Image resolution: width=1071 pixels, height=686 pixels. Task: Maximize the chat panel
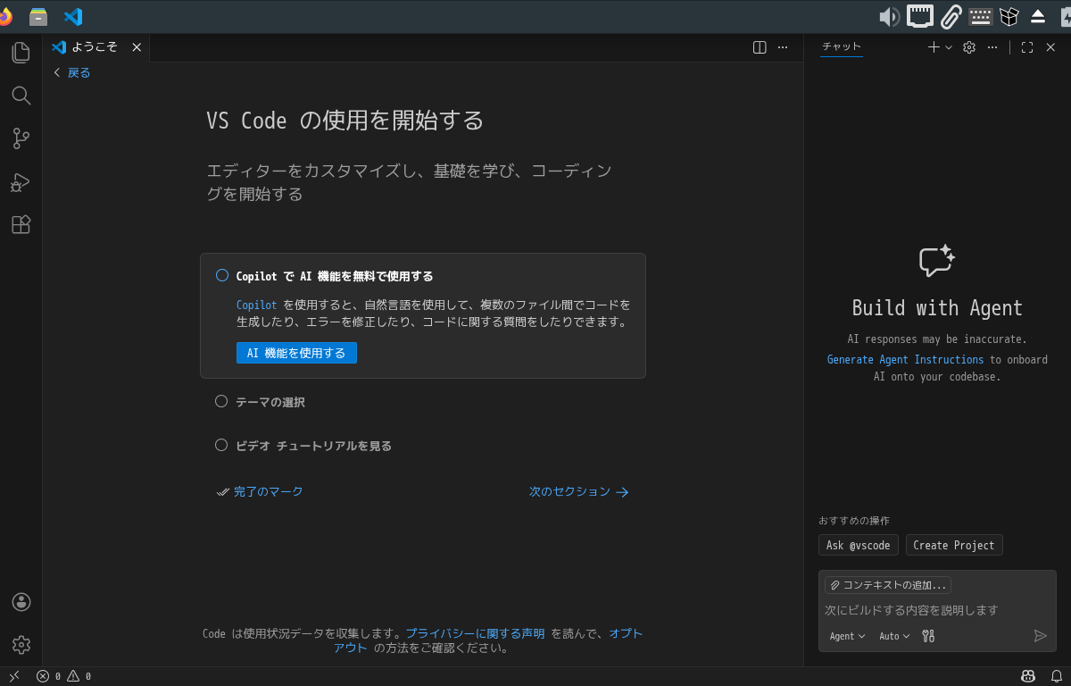point(1027,47)
